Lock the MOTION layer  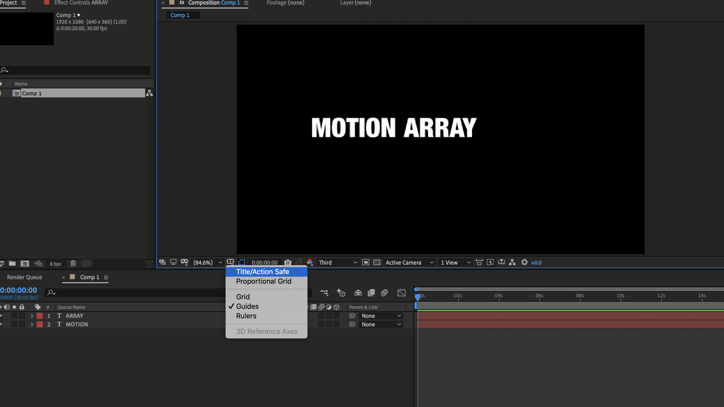[x=22, y=324]
